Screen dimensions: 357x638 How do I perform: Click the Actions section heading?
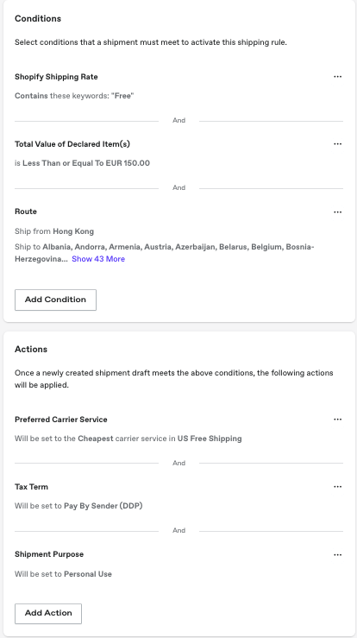(31, 349)
